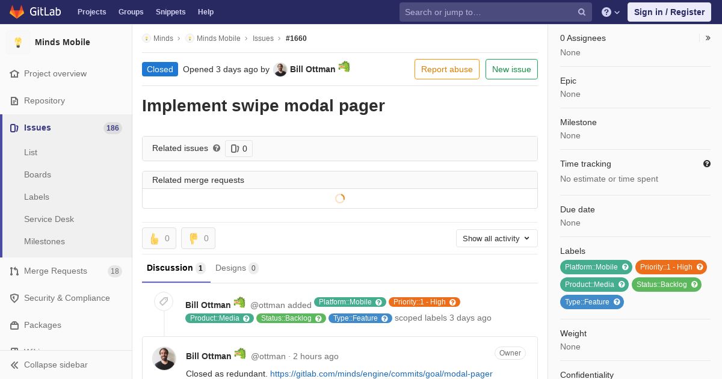722x379 pixels.
Task: Click Bill Ottman's avatar in issue header
Action: (x=280, y=70)
